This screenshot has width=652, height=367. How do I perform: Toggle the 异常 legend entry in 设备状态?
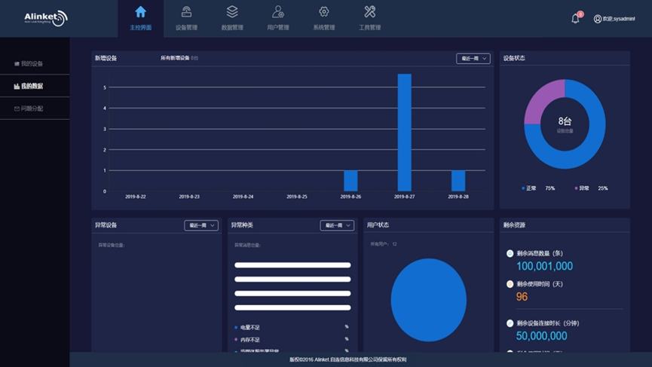pyautogui.click(x=582, y=188)
